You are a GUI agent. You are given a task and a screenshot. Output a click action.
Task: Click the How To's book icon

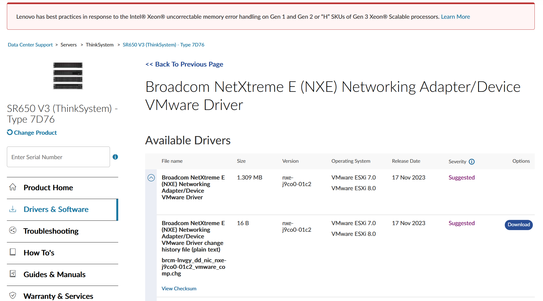(x=13, y=252)
